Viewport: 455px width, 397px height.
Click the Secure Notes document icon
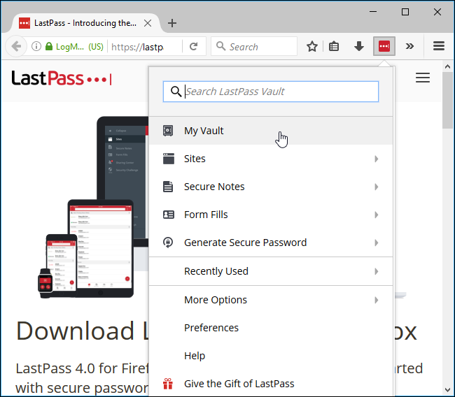pos(168,187)
